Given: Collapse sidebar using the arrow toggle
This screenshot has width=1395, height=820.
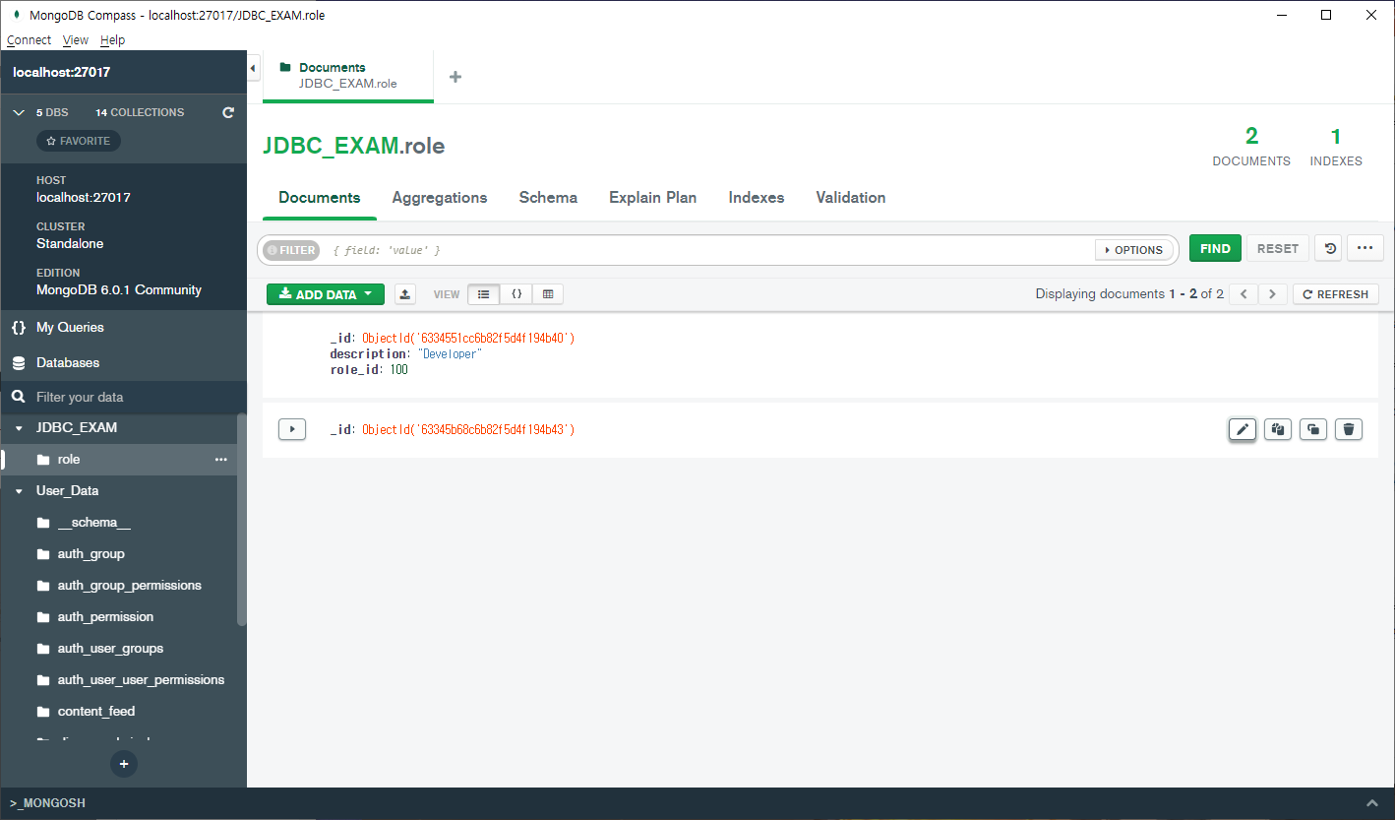Looking at the screenshot, I should 253,69.
